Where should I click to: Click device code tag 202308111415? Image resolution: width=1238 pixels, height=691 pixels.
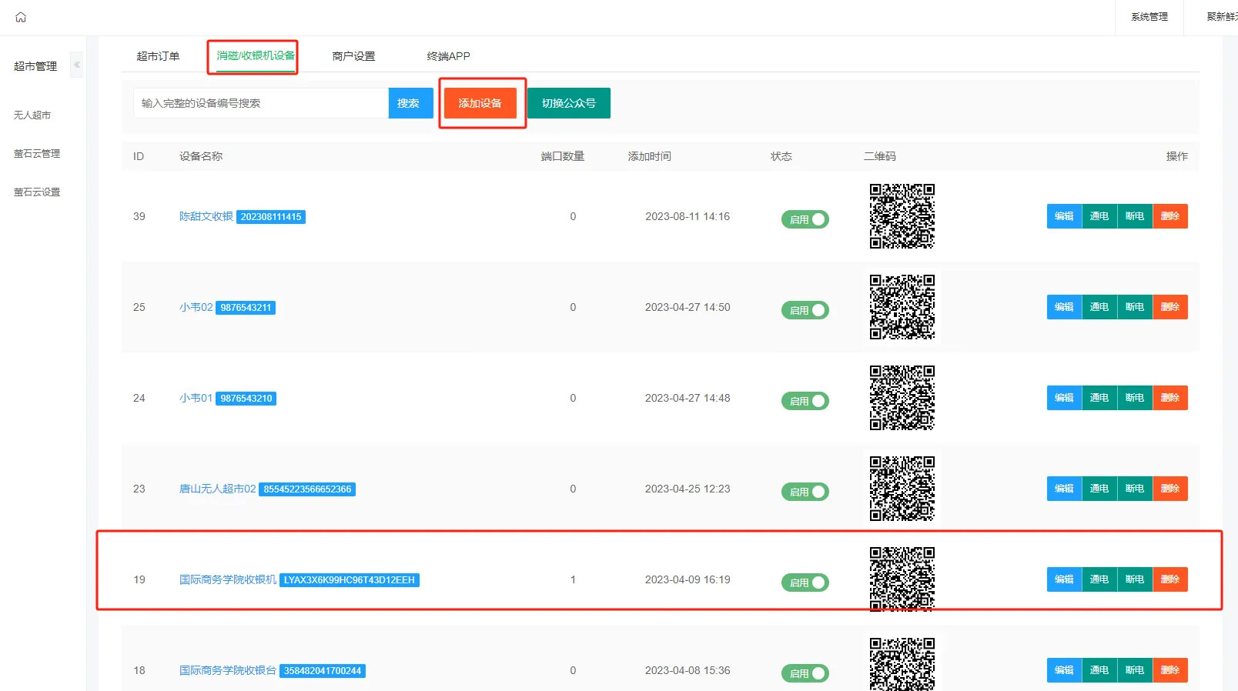271,217
